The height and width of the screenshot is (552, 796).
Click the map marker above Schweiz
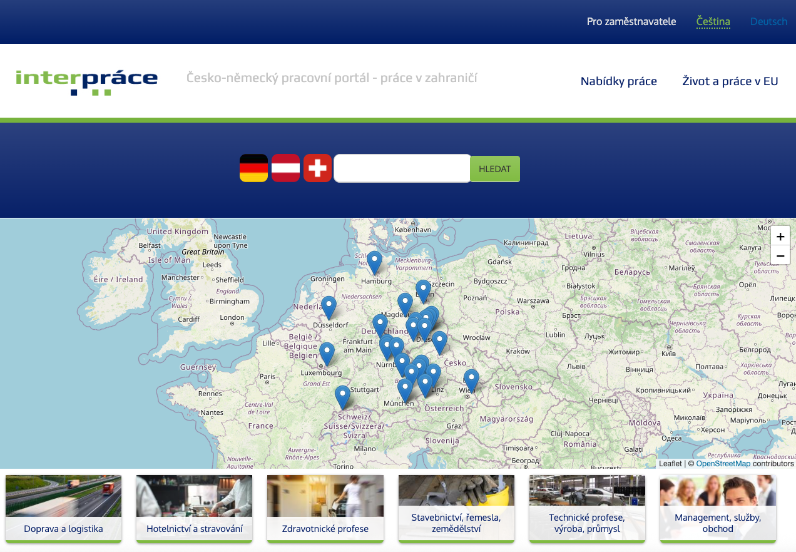(342, 397)
